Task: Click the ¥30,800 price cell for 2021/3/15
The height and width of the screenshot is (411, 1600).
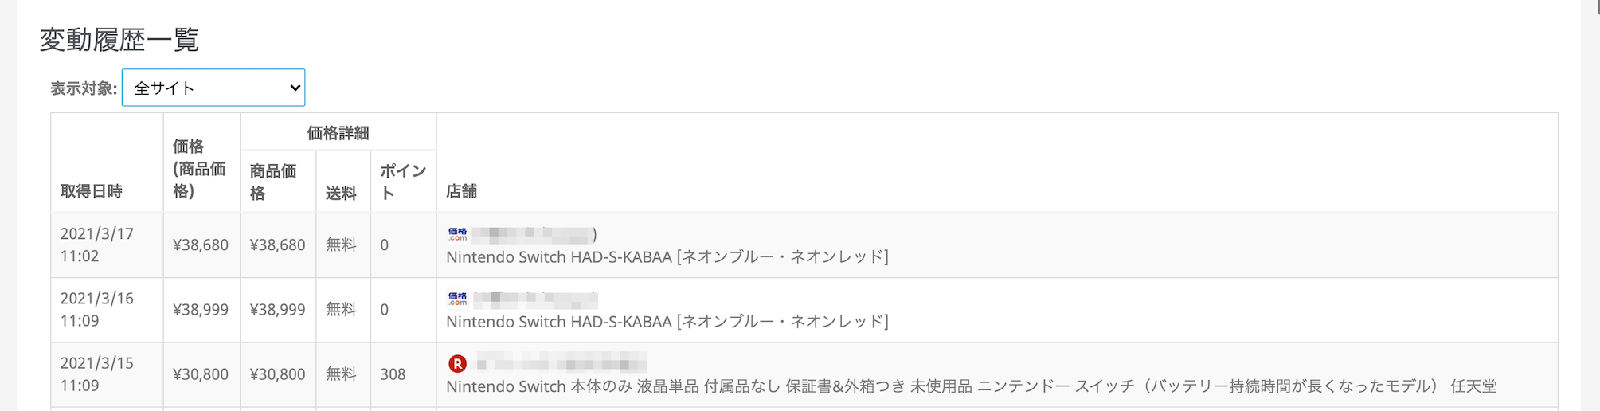Action: click(x=201, y=374)
